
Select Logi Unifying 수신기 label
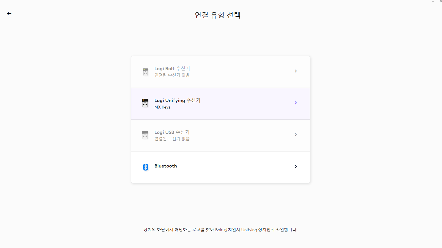[x=177, y=101]
